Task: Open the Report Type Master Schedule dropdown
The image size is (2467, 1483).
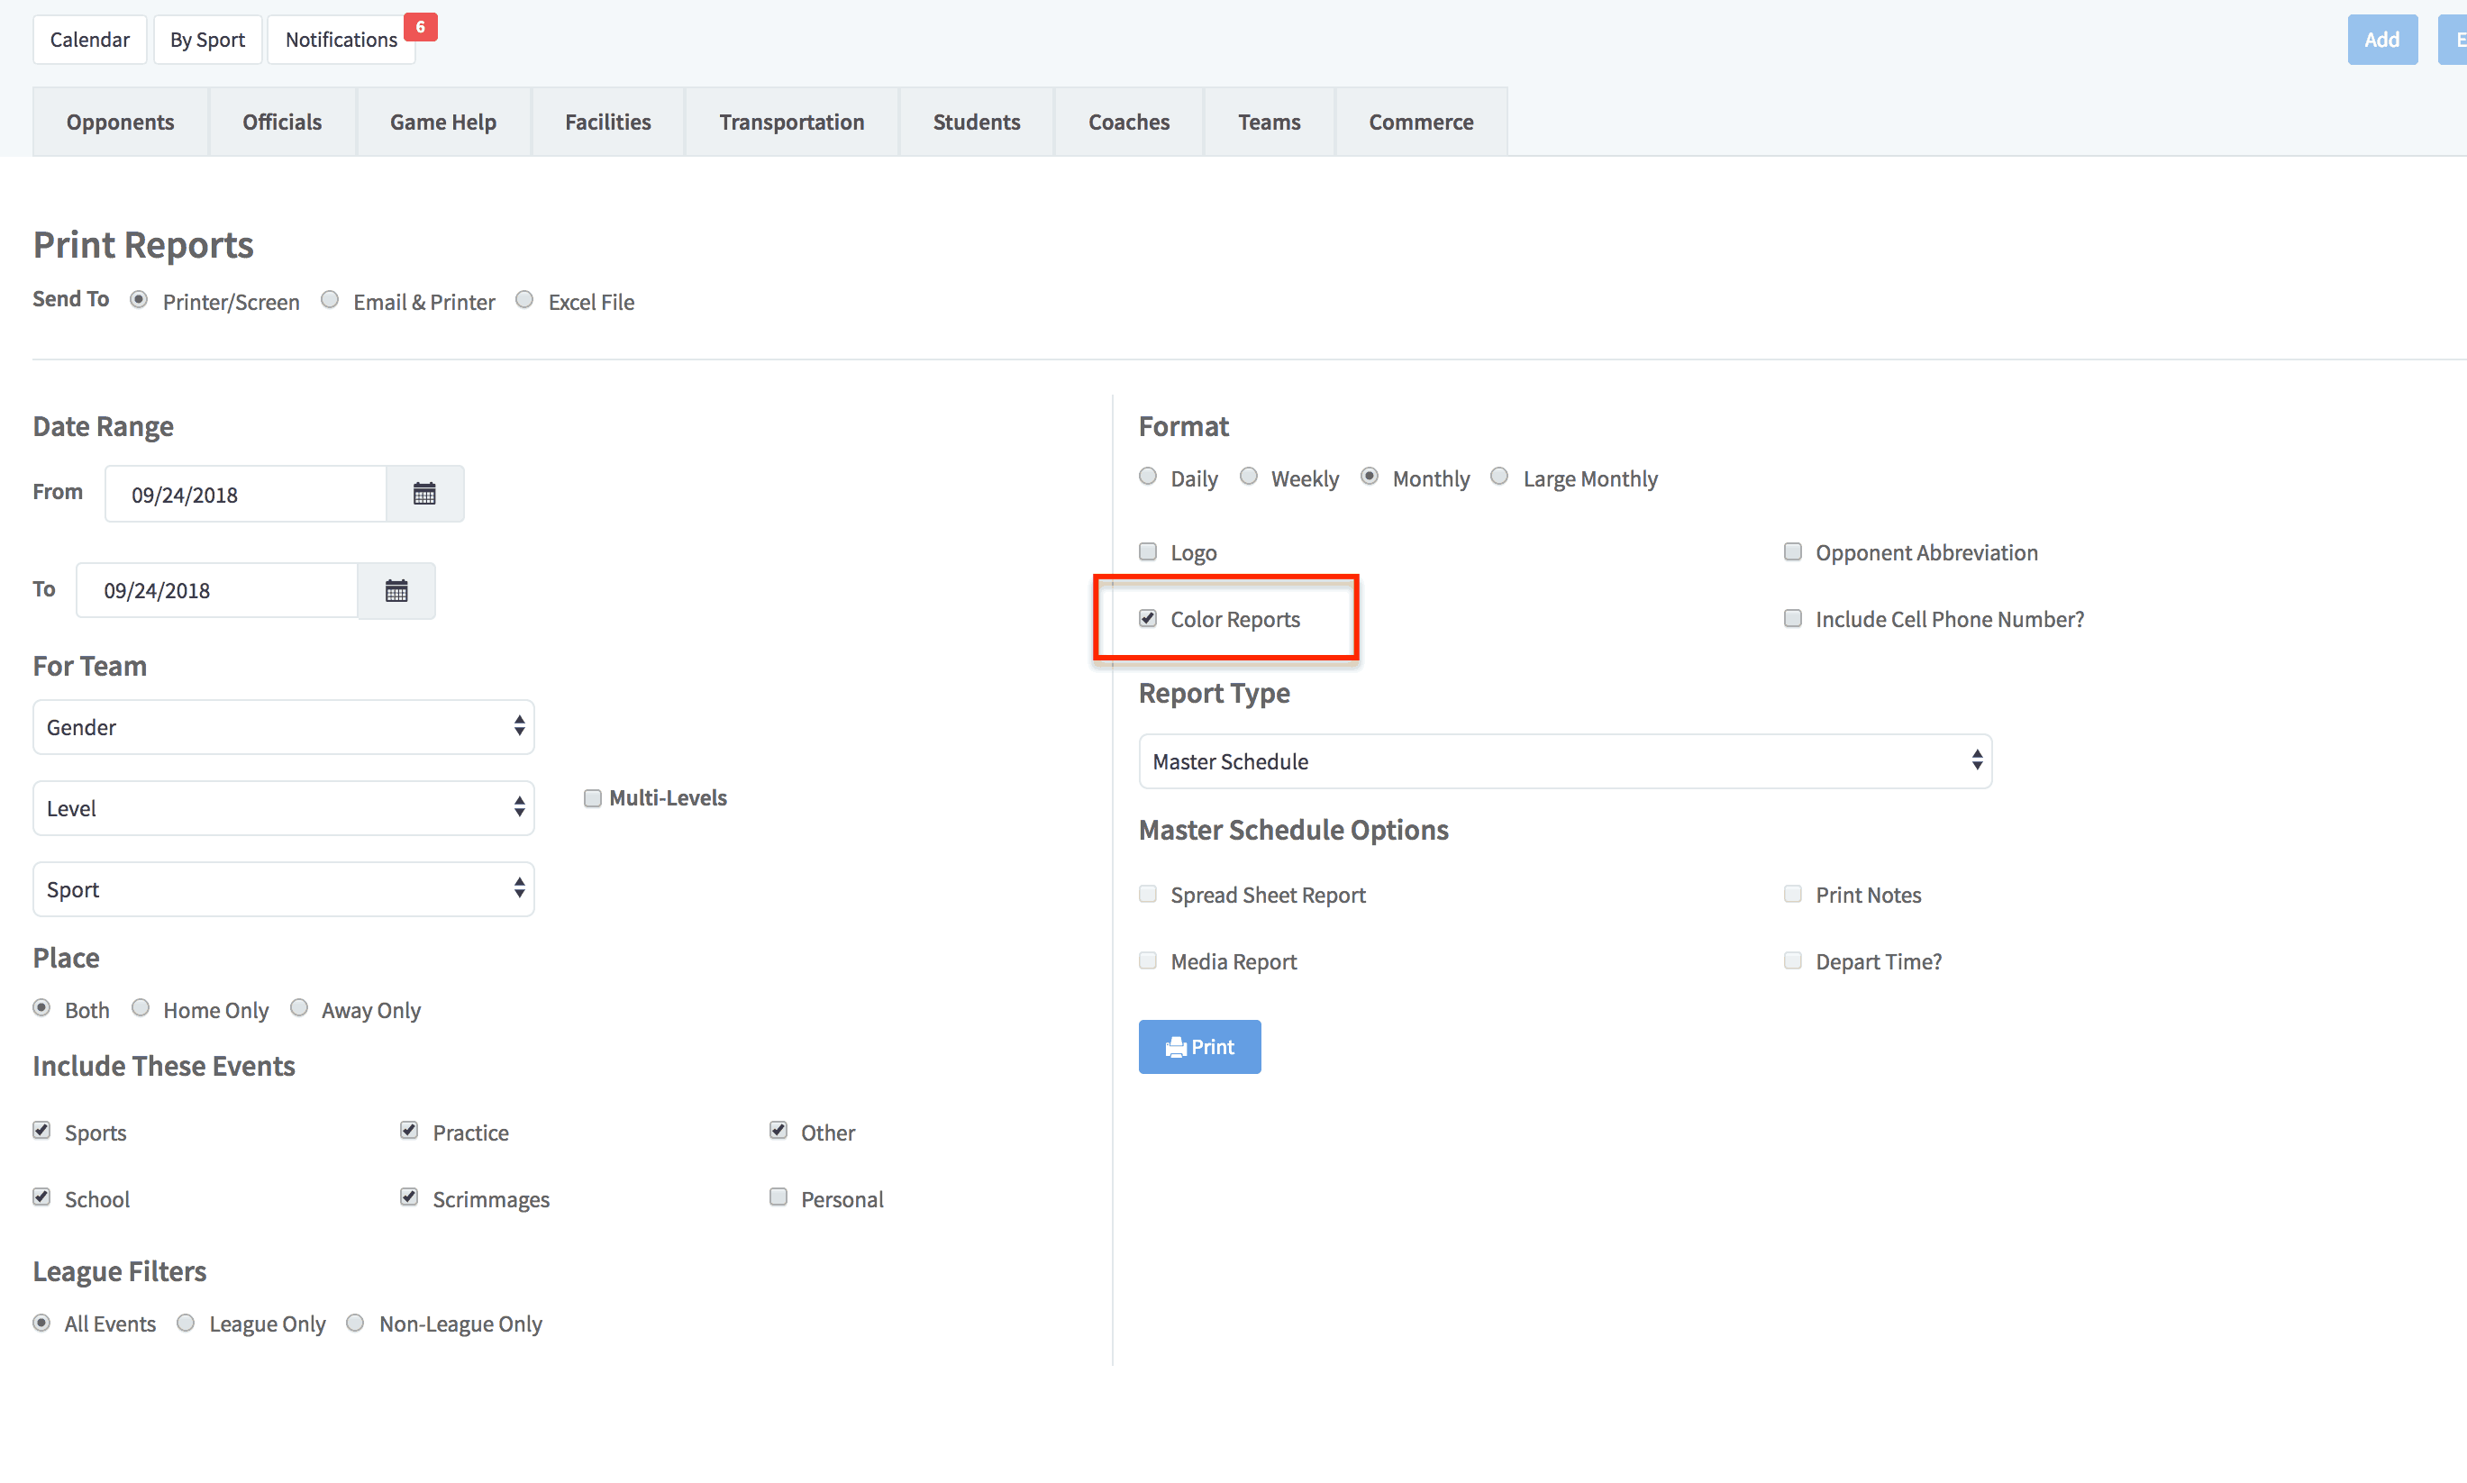Action: (1566, 761)
